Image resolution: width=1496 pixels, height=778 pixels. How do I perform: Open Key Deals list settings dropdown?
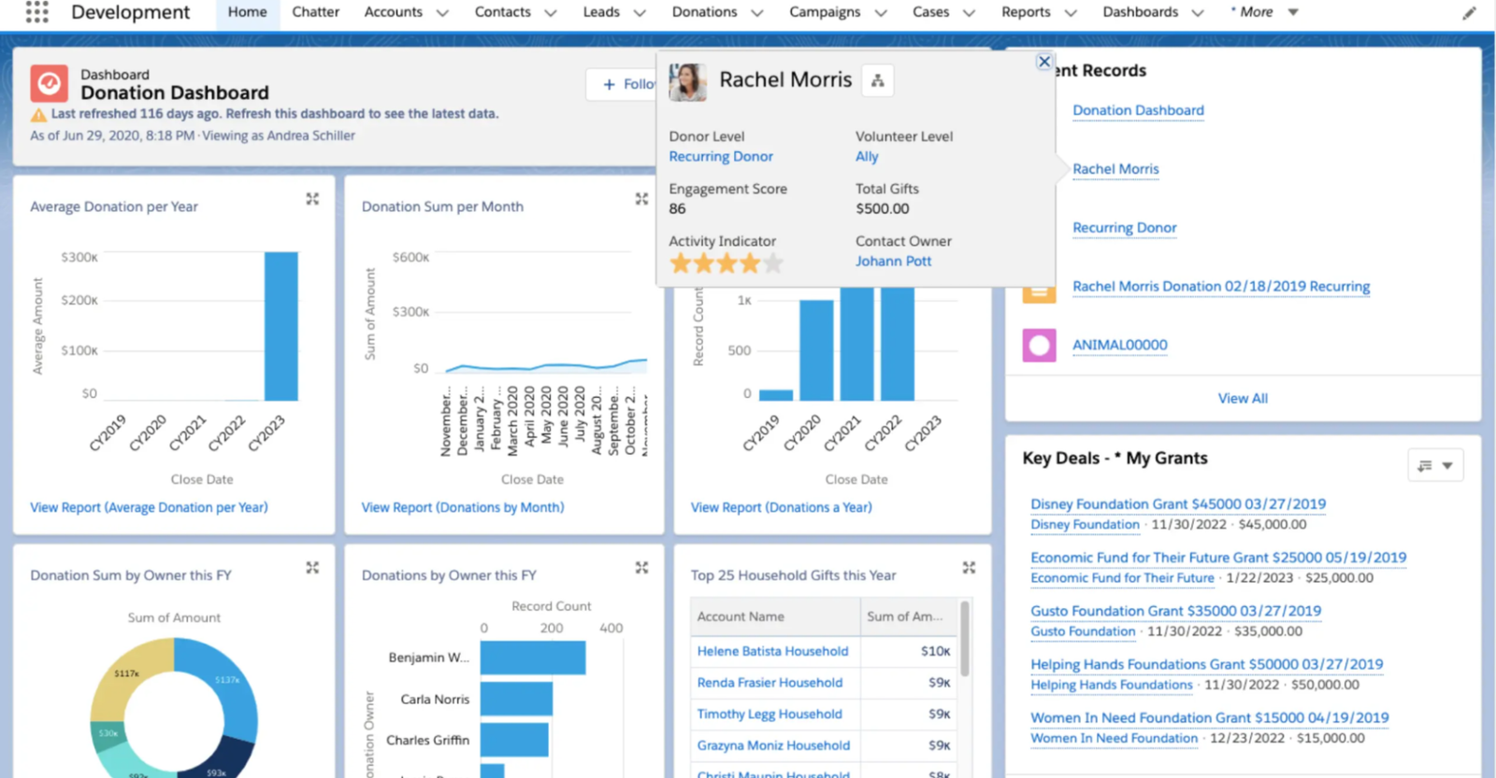click(x=1435, y=465)
